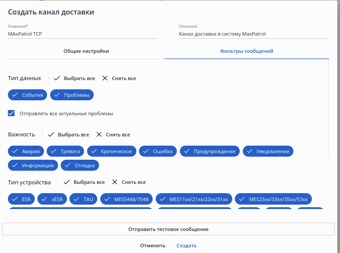340x253 pixels.
Task: Disable the Отладка severity filter
Action: [80, 165]
